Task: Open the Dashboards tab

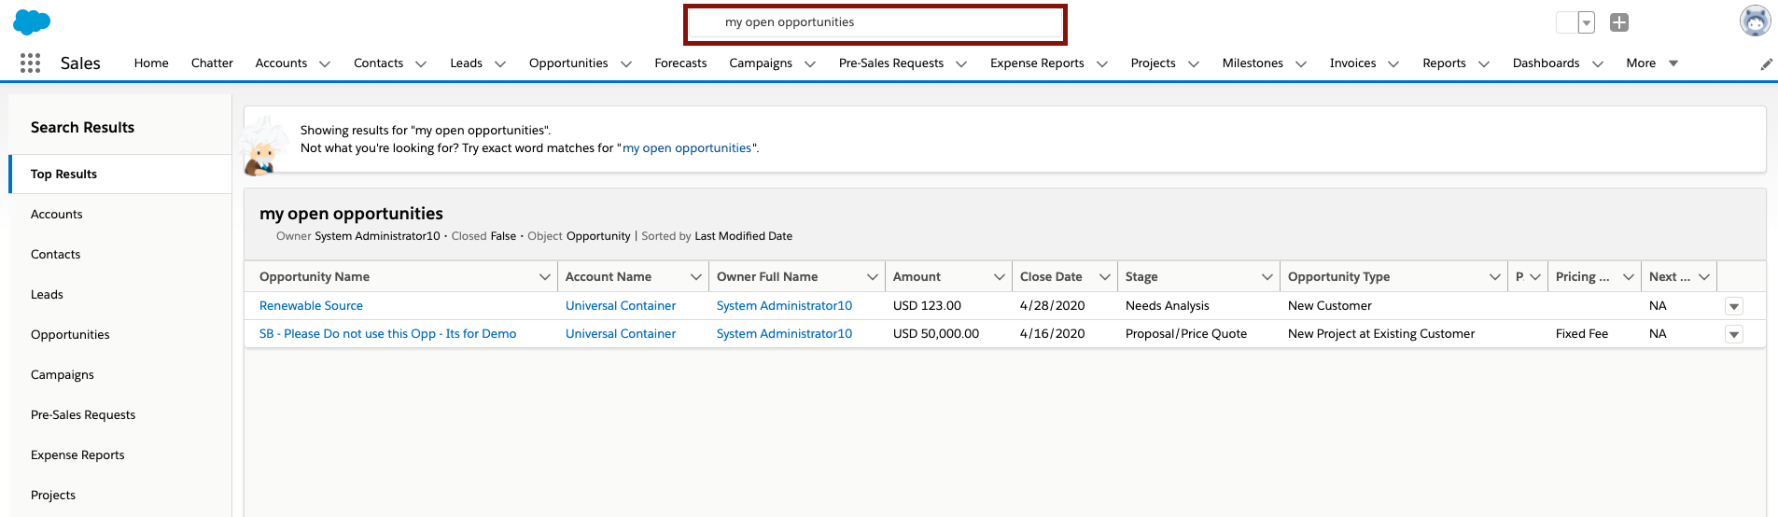Action: [1546, 63]
